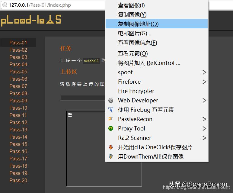The height and width of the screenshot is (193, 233).
Task: Open the Pass-06 sidebar link
Action: pyautogui.click(x=18, y=79)
